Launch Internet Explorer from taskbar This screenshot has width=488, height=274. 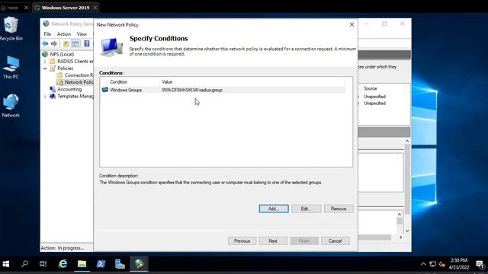click(x=63, y=264)
